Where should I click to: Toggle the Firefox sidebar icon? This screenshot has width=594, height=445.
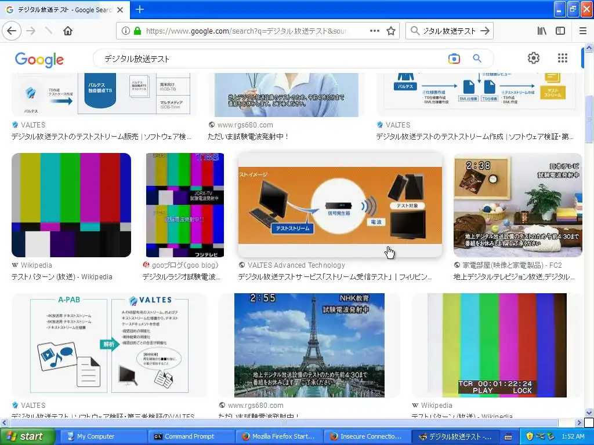560,31
